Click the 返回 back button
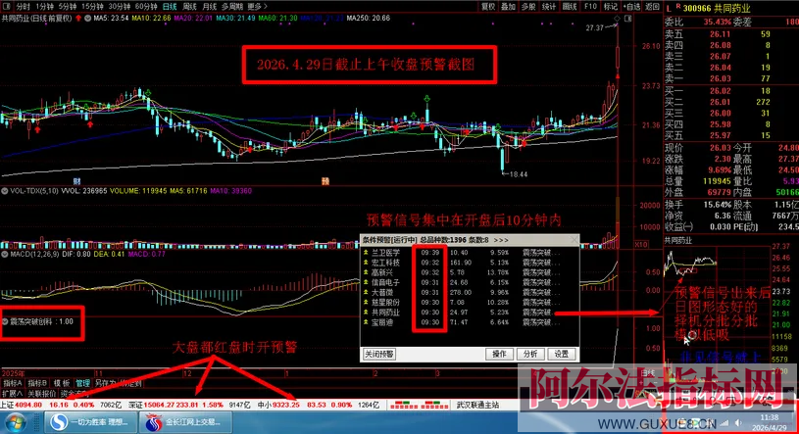The height and width of the screenshot is (434, 799). click(x=652, y=7)
